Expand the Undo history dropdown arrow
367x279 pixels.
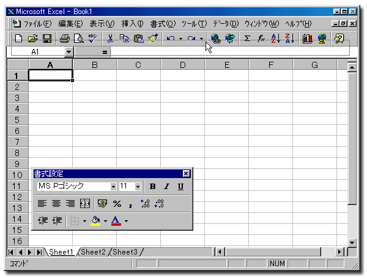point(180,39)
